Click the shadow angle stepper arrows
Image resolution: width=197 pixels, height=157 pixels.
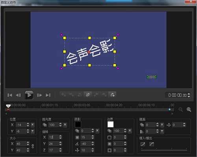pyautogui.click(x=93, y=144)
